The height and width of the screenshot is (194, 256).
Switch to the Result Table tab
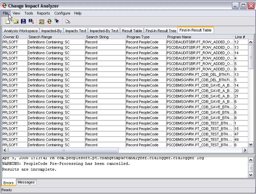[132, 31]
